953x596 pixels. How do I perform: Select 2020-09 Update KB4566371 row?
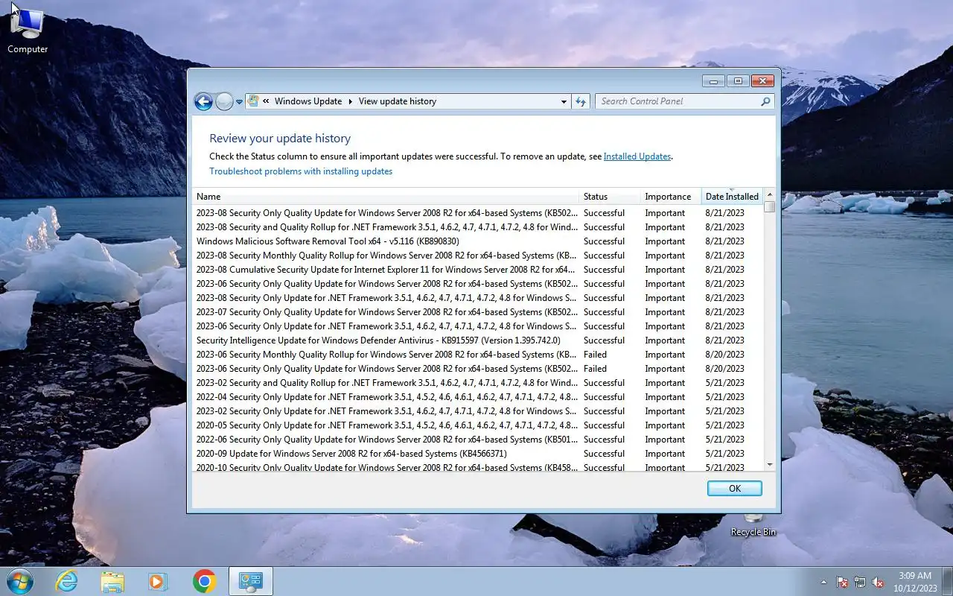pyautogui.click(x=477, y=454)
